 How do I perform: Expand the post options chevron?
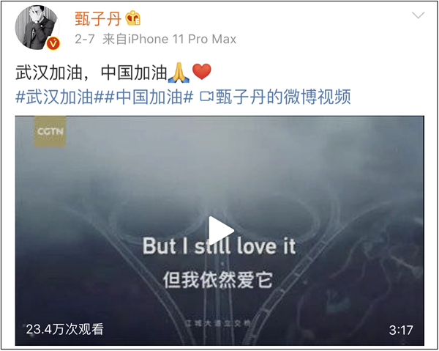pyautogui.click(x=419, y=15)
